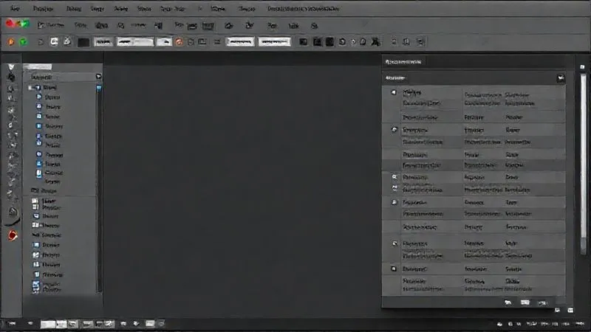Click the orange-red round icon after the white toolbar fields
Screen dimensions: 591x332
(179, 42)
